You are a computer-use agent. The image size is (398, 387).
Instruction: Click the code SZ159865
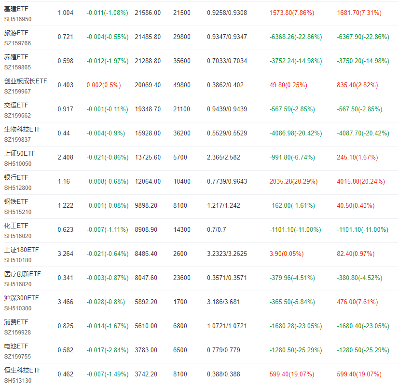17,67
